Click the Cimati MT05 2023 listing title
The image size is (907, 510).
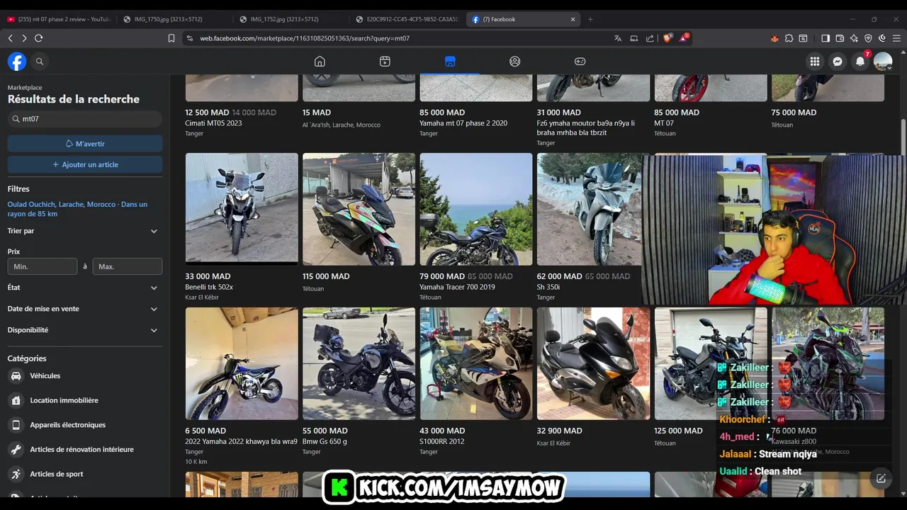click(x=213, y=123)
